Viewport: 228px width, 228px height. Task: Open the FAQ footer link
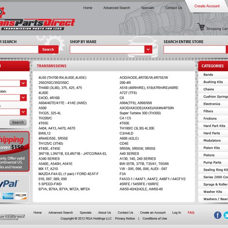coord(191,212)
